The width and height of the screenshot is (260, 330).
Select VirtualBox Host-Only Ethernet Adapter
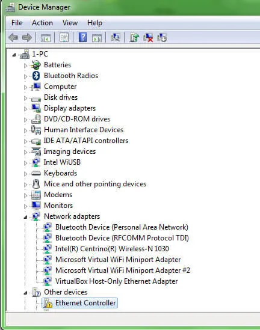click(x=117, y=281)
